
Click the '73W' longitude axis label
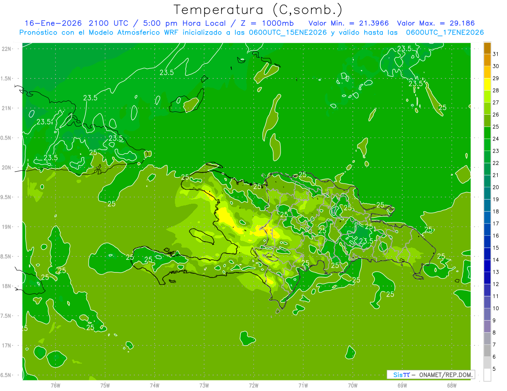click(x=204, y=385)
